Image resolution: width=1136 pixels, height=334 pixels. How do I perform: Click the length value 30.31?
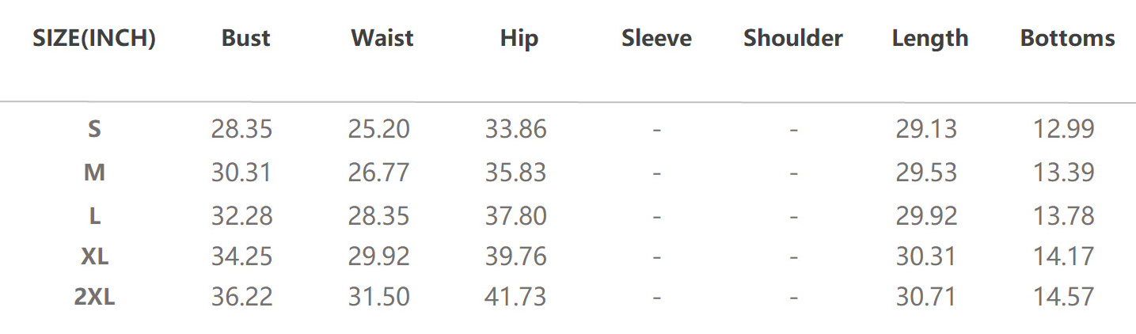(x=925, y=256)
